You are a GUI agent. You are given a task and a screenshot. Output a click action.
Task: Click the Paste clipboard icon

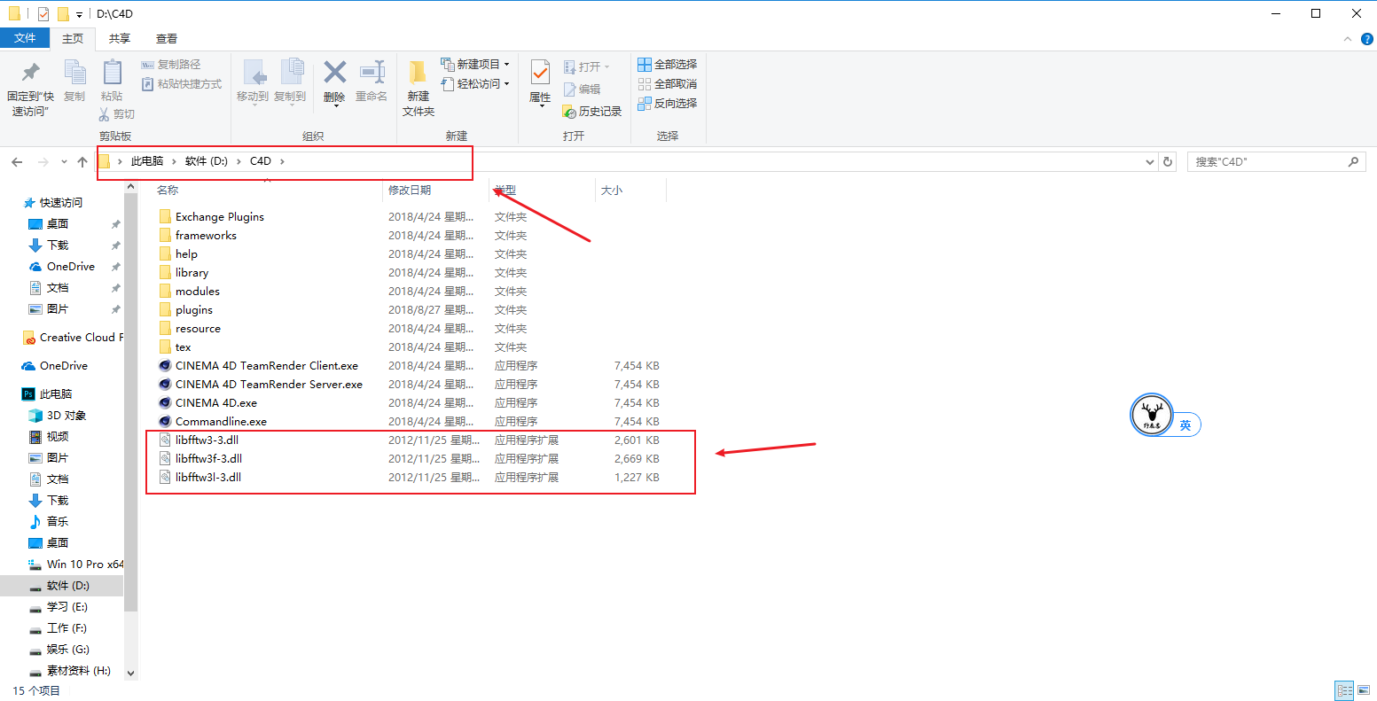[x=112, y=72]
